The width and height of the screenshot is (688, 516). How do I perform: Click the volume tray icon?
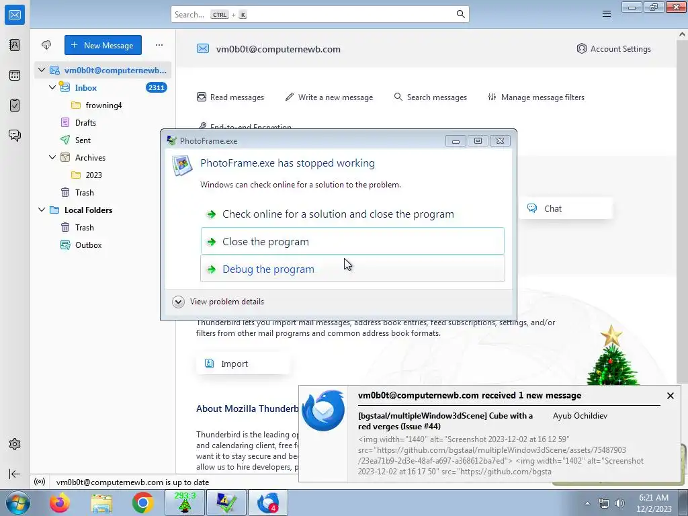click(619, 503)
